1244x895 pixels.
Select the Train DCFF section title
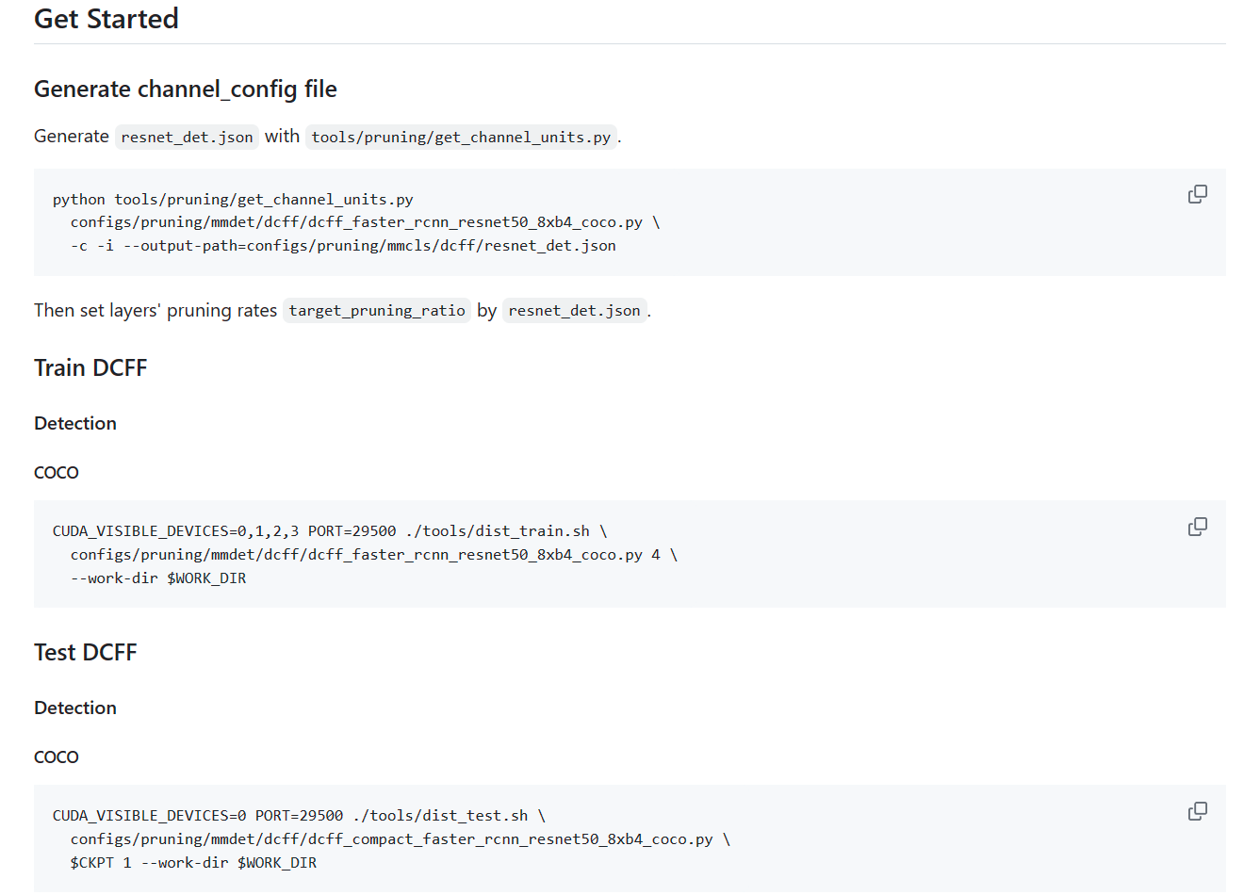pyautogui.click(x=90, y=367)
